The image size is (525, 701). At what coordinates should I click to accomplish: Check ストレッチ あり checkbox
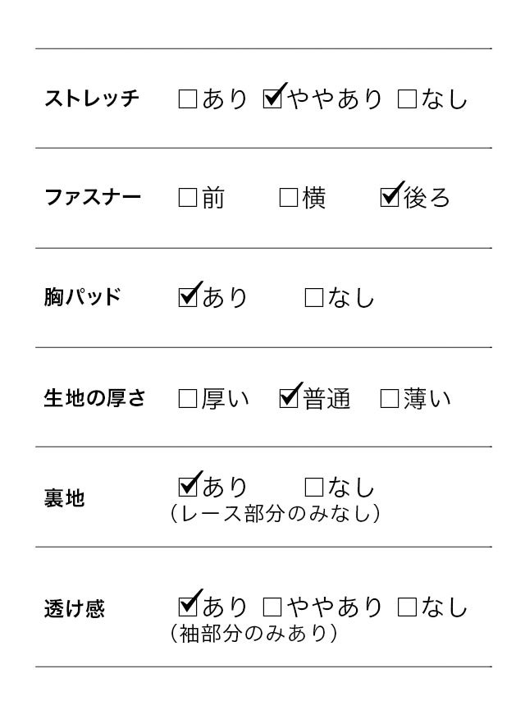(188, 100)
